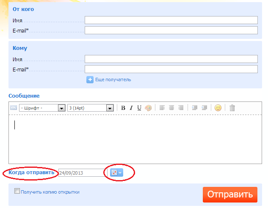
Task: Expand the 3 (14pt) font size dropdown
Action: pyautogui.click(x=110, y=108)
